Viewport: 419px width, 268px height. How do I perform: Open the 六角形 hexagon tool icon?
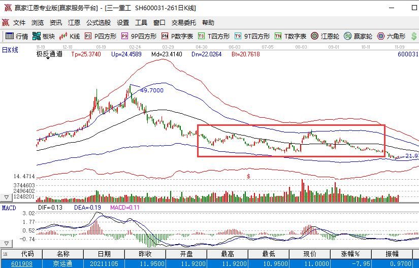pos(381,36)
